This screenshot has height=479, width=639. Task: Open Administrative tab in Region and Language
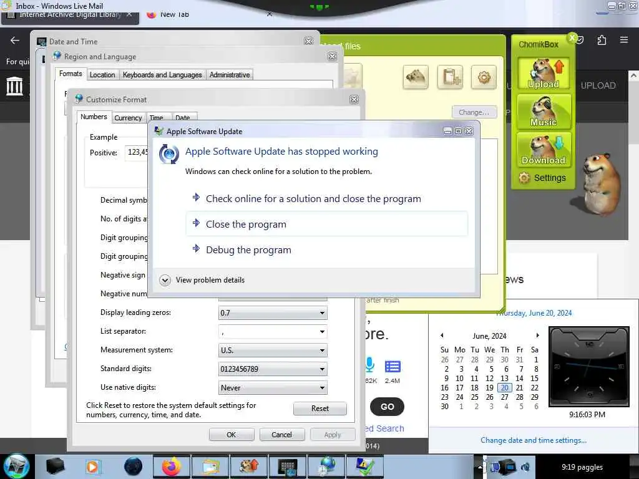click(230, 75)
